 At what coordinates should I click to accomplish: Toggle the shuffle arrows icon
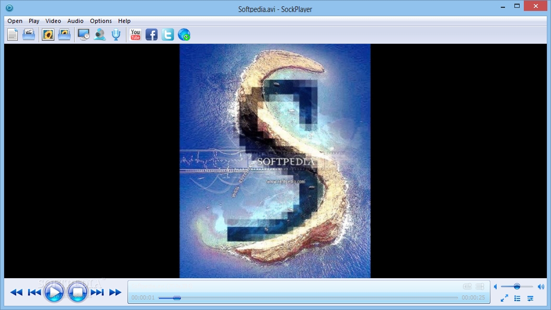click(480, 287)
